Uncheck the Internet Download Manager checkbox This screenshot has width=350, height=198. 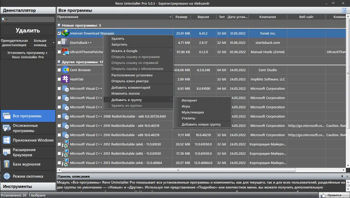pyautogui.click(x=59, y=33)
